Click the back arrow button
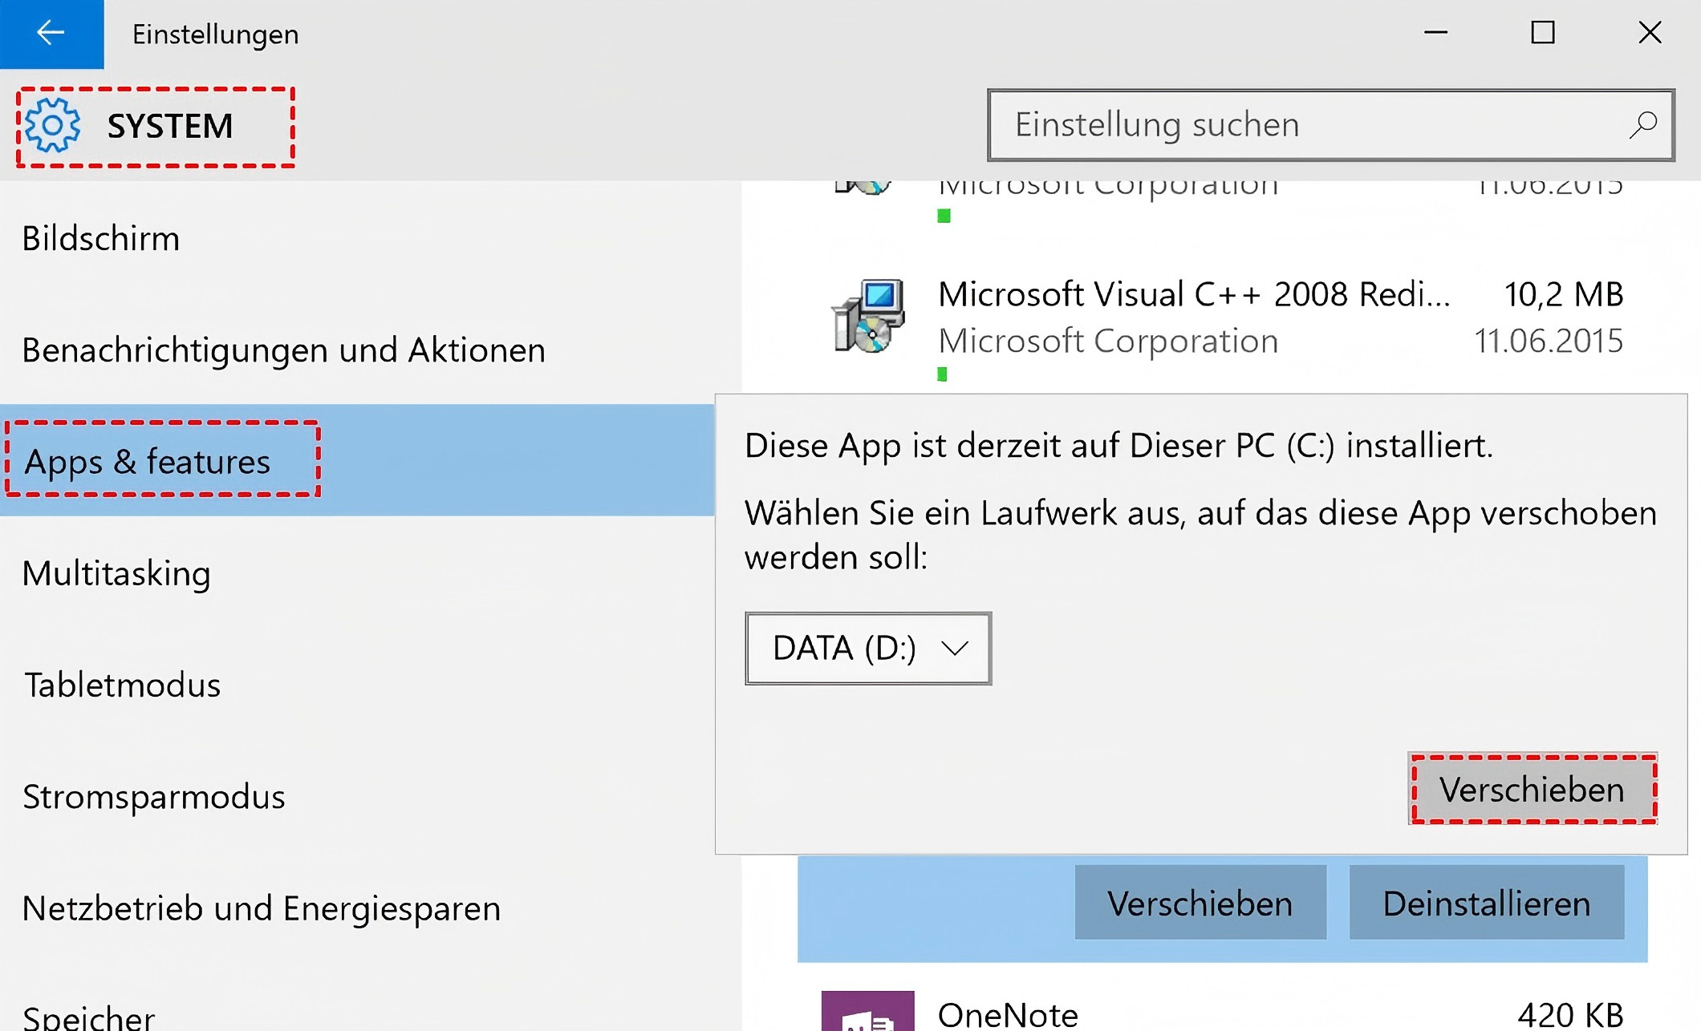 (x=51, y=34)
